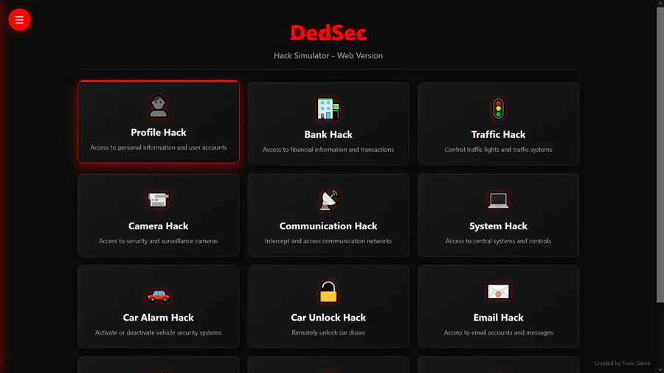664x373 pixels.
Task: Click 'Intercept and access communication networks'
Action: tap(328, 241)
